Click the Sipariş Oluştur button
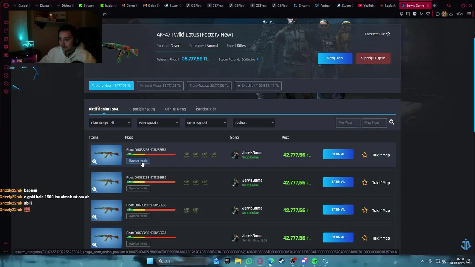 click(x=373, y=58)
